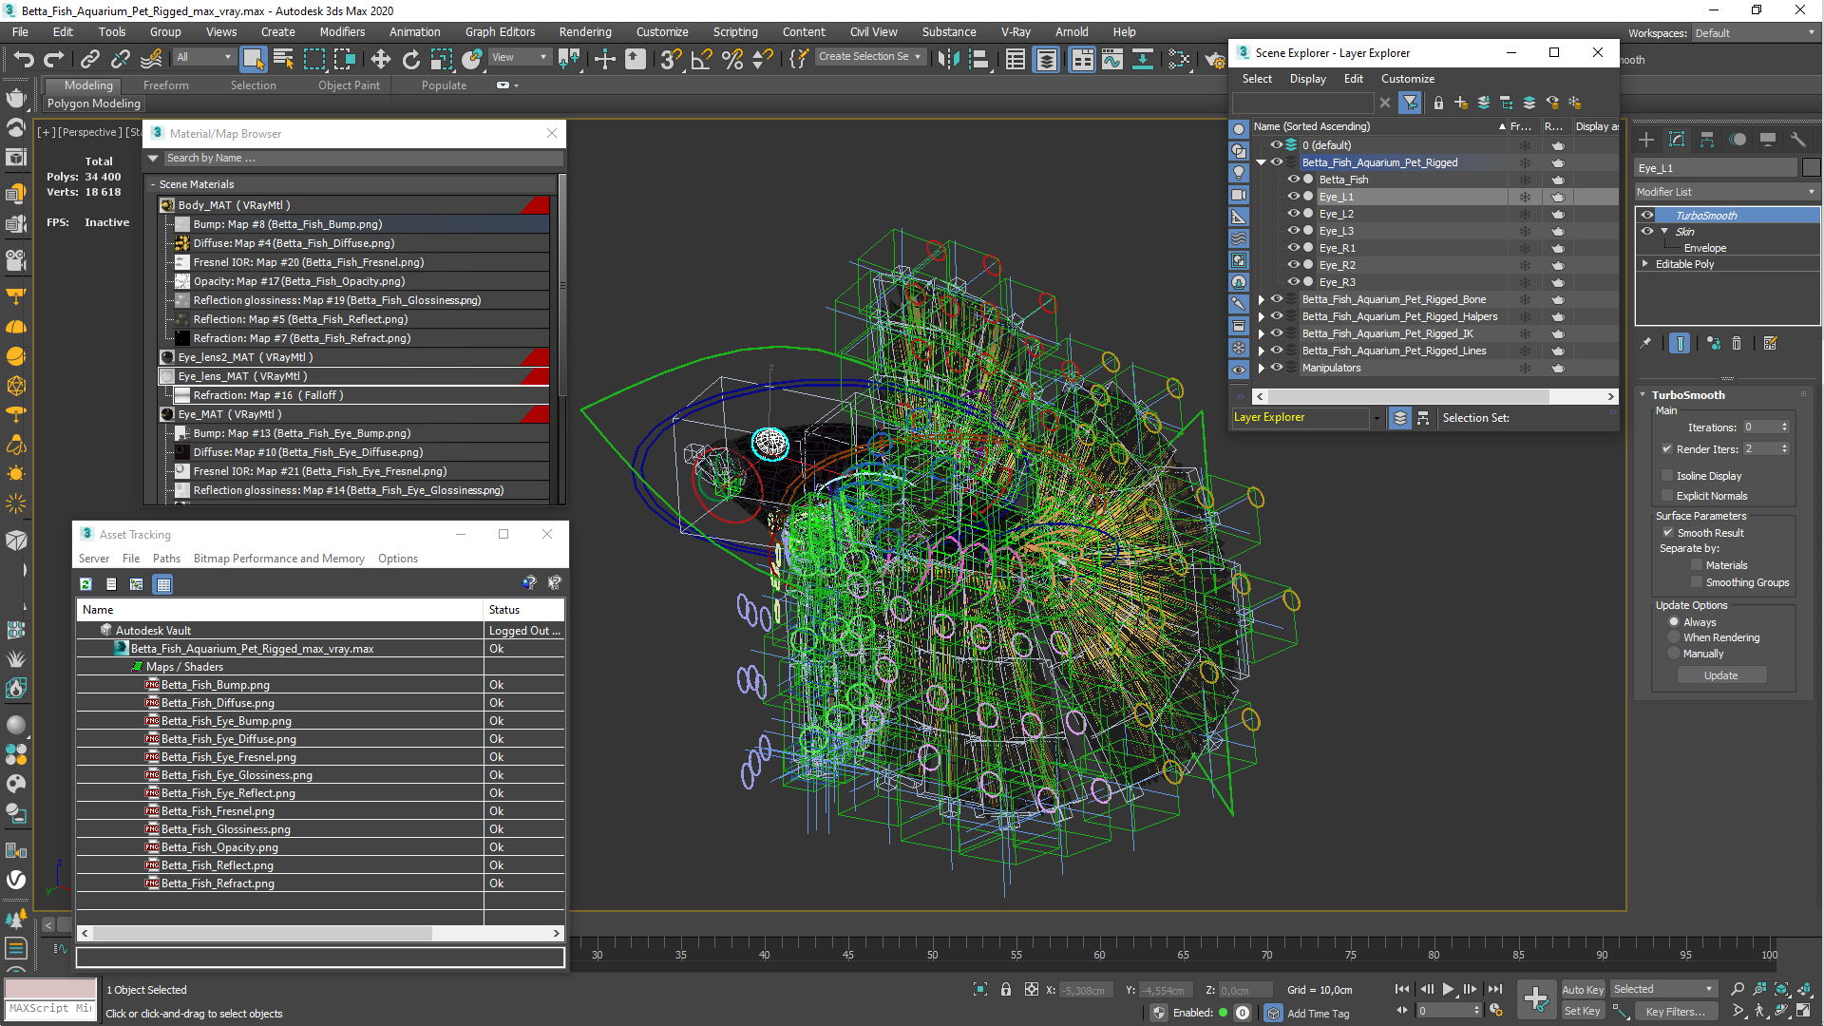This screenshot has width=1824, height=1026.
Task: Open the Modifier List dropdown
Action: [x=1726, y=192]
